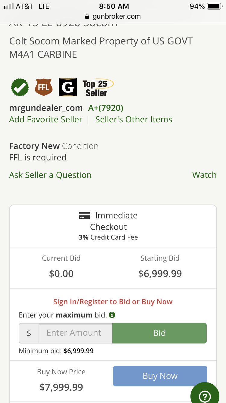Tap the green verified checkmark badge

point(20,88)
